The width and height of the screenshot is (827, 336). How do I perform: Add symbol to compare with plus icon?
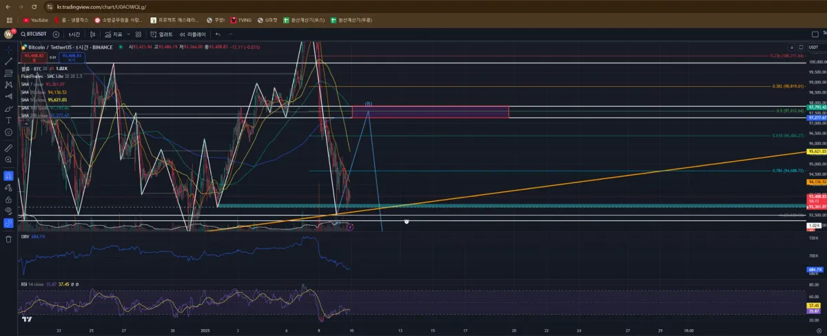[x=56, y=34]
